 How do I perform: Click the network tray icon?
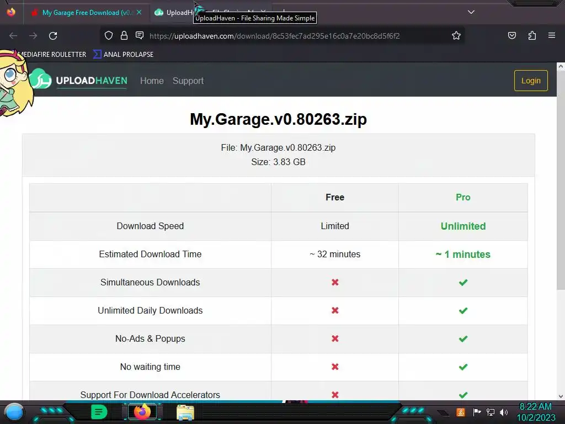pos(491,412)
